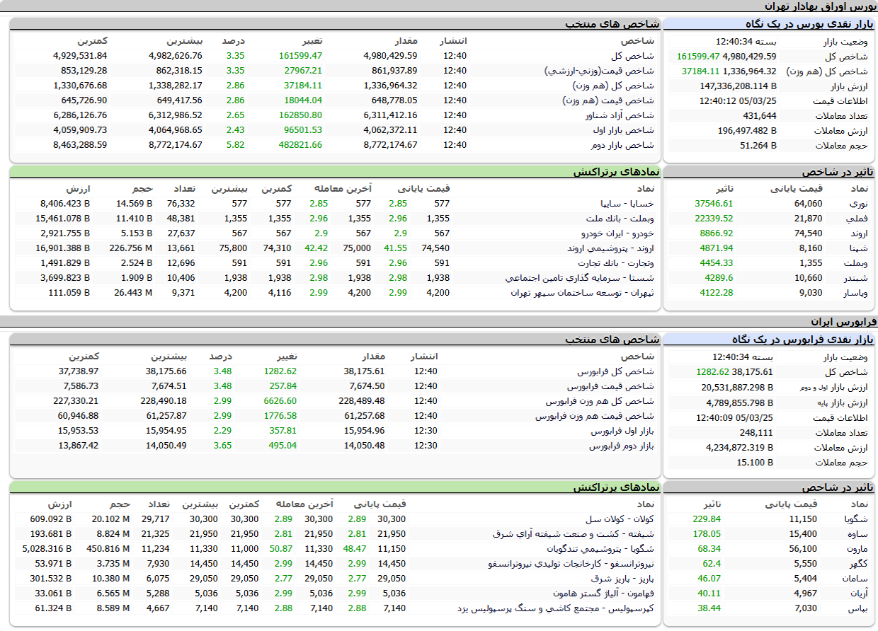This screenshot has width=878, height=631.
Task: Open نيروترانسفو - كارخانجات توليدي نيروترانسفو
Action: [x=571, y=564]
